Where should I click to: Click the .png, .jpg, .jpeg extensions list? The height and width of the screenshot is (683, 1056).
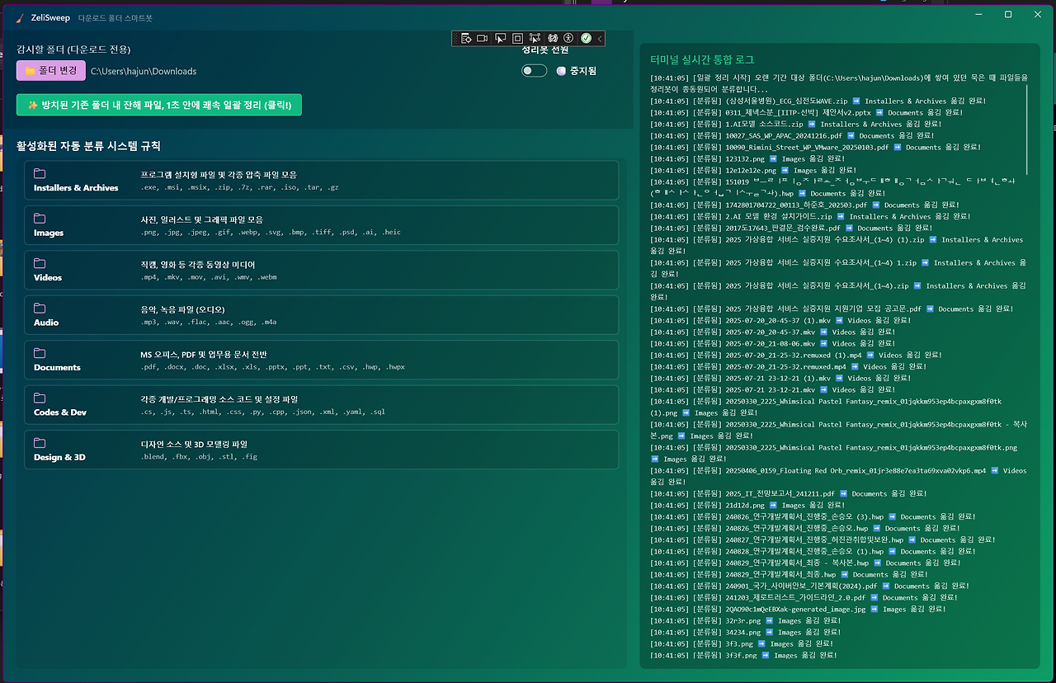271,233
